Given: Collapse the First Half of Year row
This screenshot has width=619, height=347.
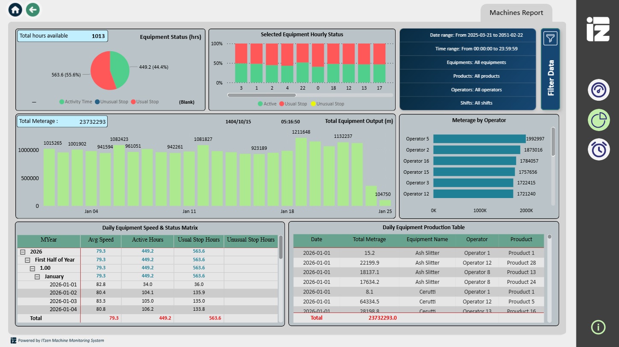Looking at the screenshot, I should click(x=27, y=260).
